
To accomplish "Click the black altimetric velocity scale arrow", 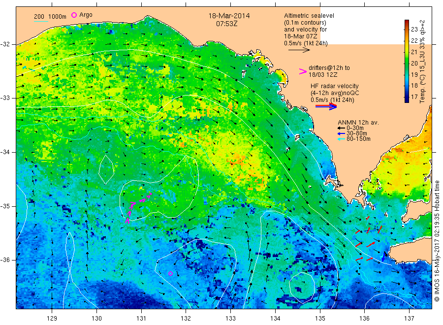I will click(x=299, y=50).
